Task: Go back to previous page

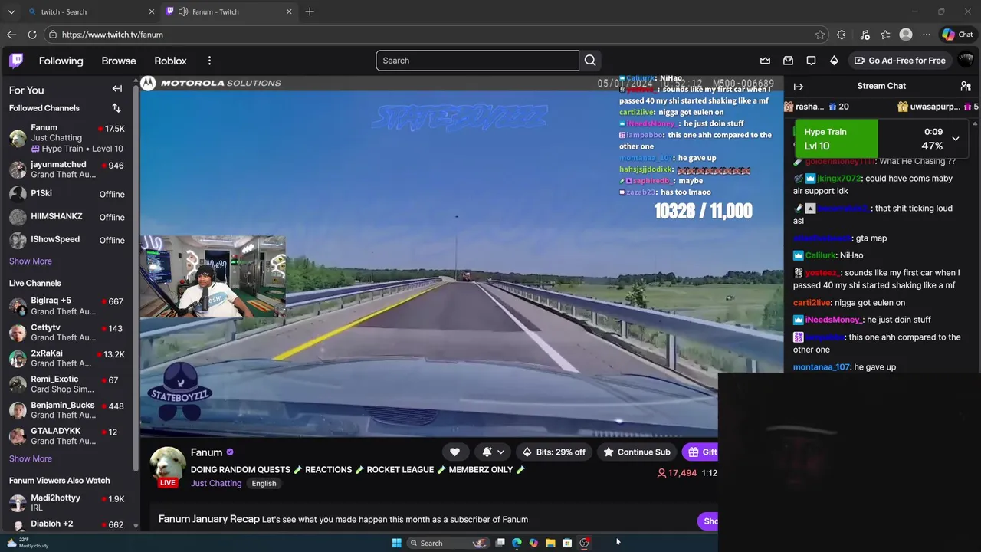Action: point(11,34)
